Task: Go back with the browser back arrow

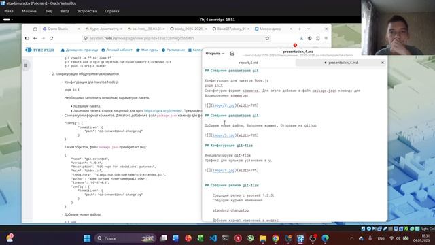Action: pyautogui.click(x=35, y=38)
